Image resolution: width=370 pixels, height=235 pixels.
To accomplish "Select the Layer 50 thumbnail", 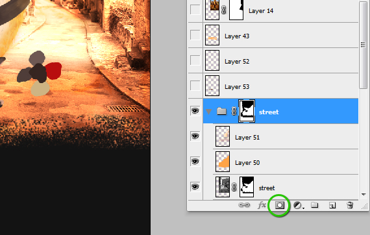I will coord(223,162).
